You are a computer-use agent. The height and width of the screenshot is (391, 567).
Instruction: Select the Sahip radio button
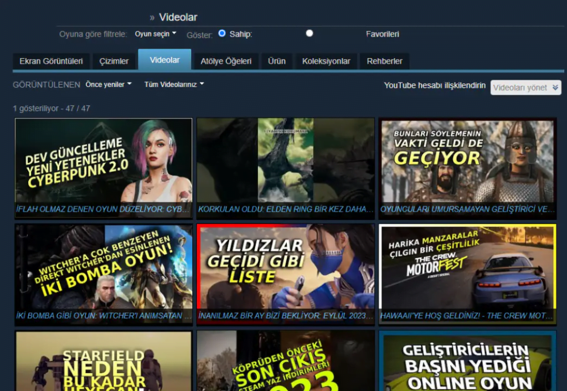click(x=222, y=33)
